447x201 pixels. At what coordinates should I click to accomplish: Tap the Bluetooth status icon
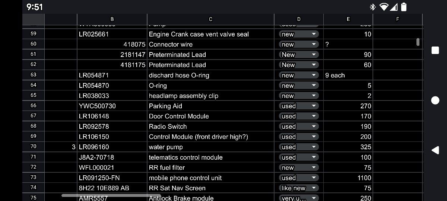[372, 7]
